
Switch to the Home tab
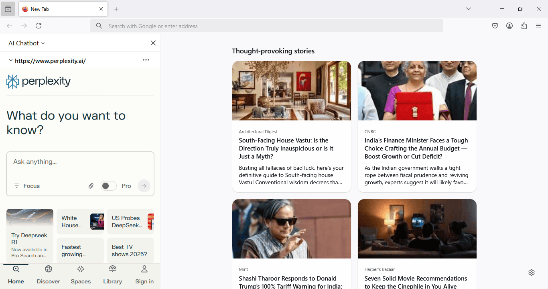coord(16,275)
